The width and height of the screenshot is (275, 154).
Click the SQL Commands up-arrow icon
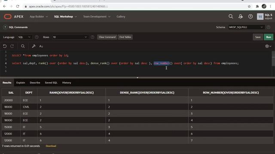click(x=5, y=27)
